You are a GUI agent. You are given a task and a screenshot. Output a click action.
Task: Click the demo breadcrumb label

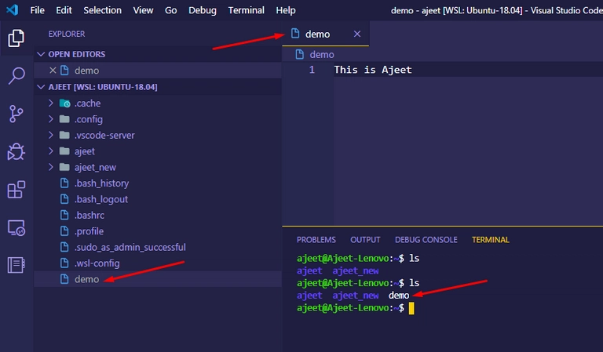(322, 55)
